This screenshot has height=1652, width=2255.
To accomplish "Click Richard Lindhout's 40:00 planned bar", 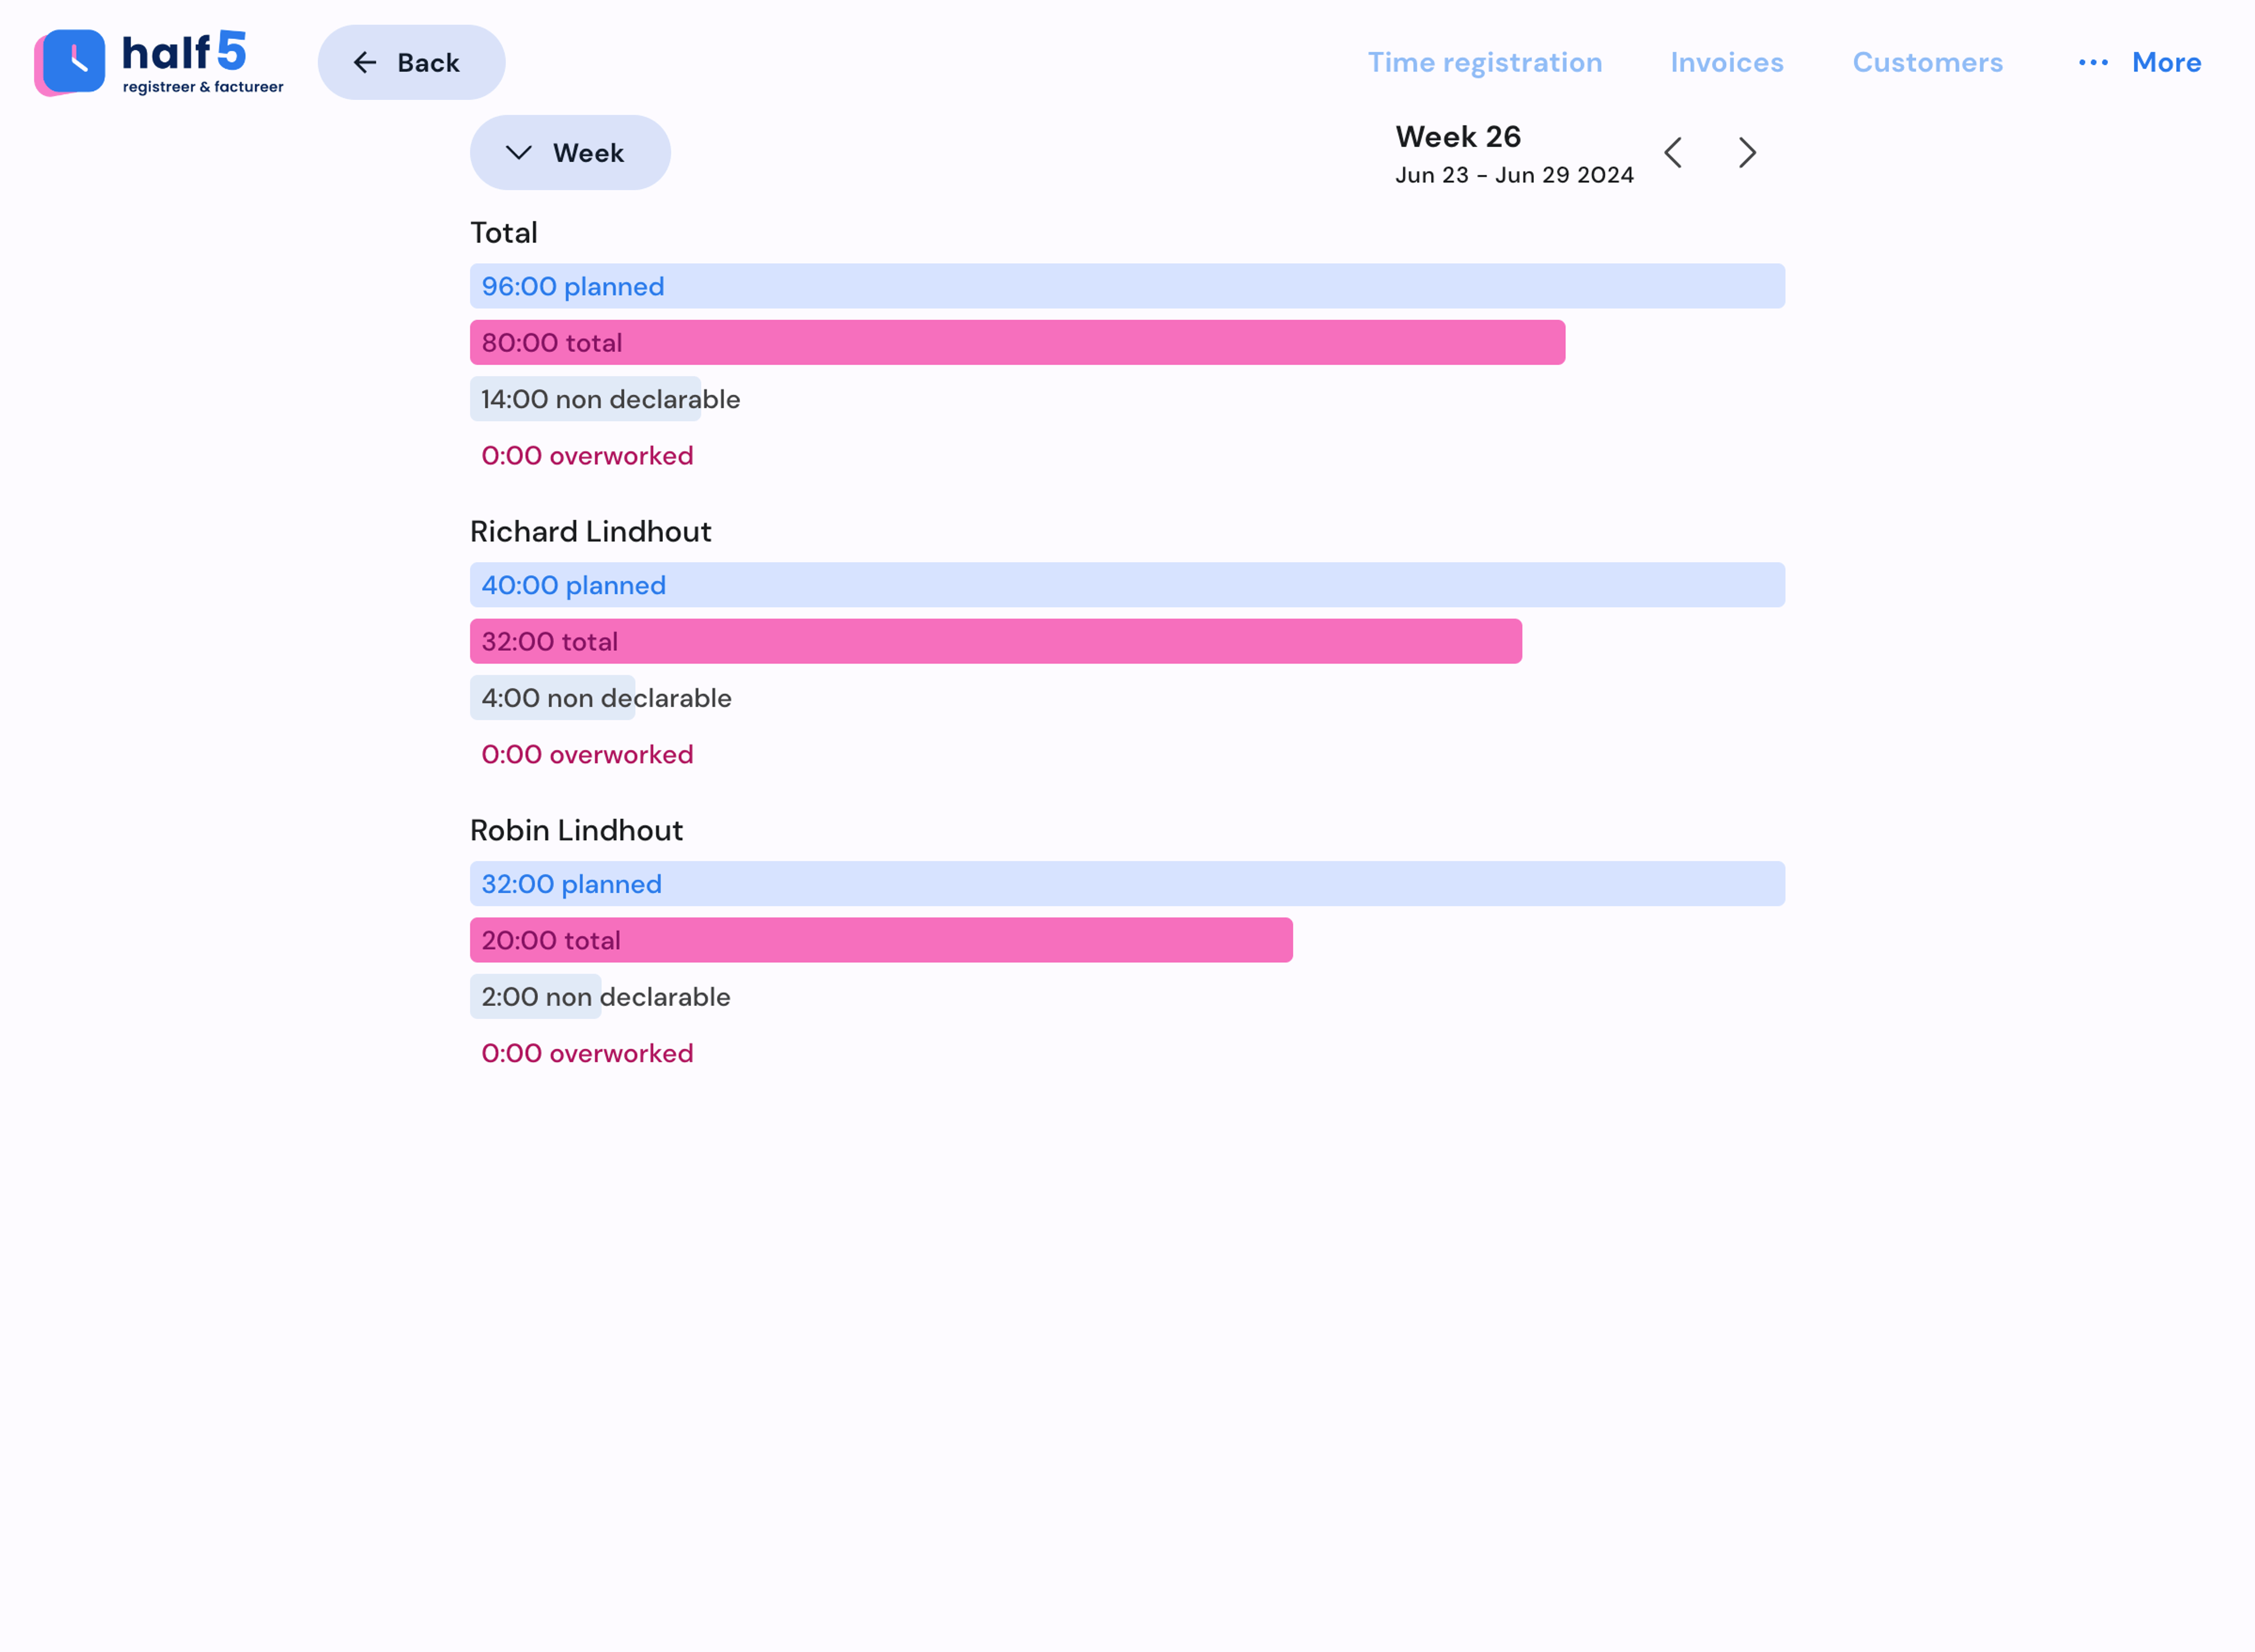I will tap(1127, 586).
